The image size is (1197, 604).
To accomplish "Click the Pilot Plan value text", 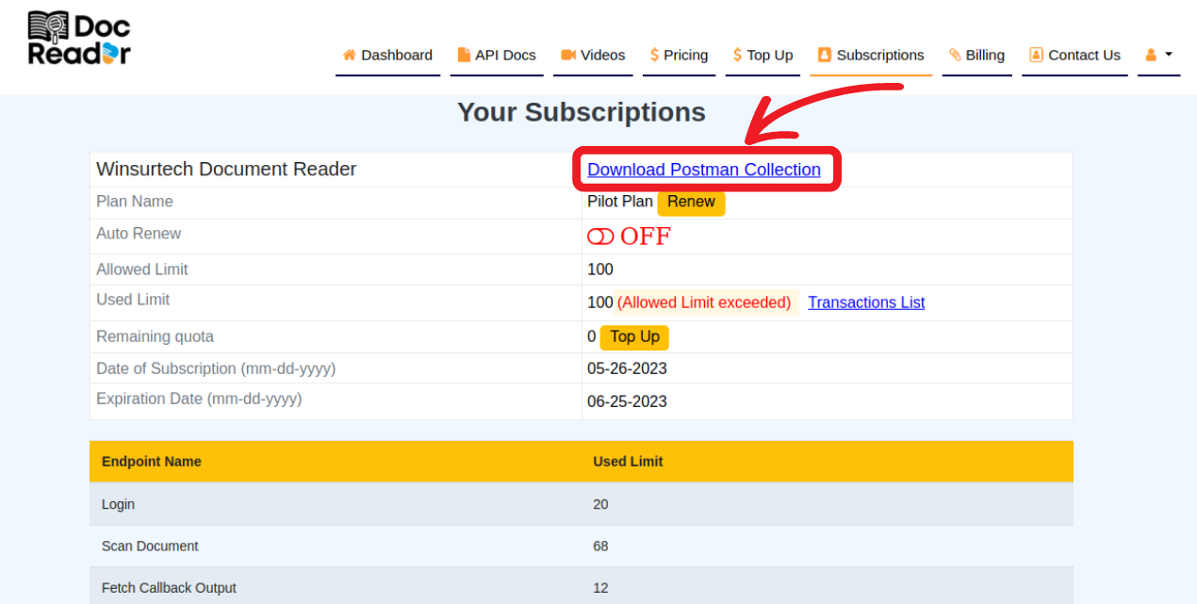I will point(620,202).
